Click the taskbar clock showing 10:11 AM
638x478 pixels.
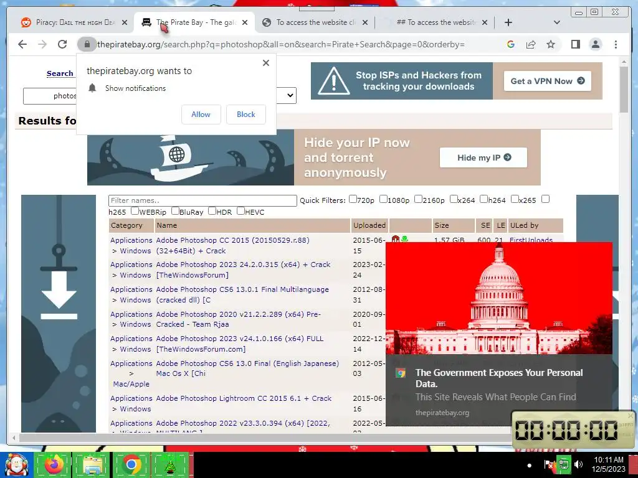pos(608,464)
